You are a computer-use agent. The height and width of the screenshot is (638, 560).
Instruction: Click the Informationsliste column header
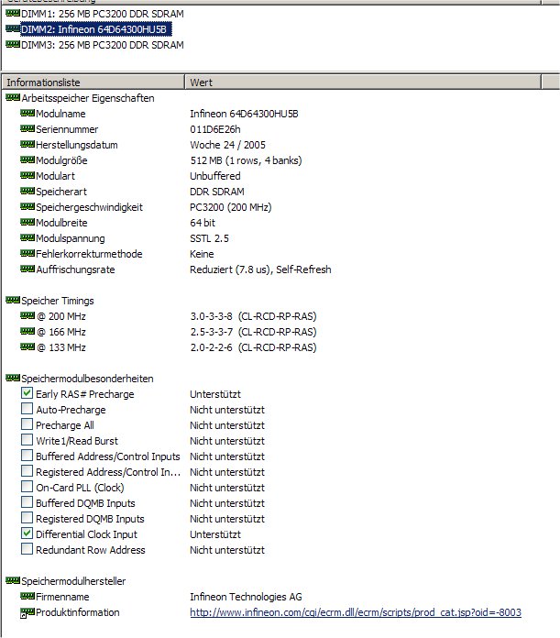click(93, 82)
